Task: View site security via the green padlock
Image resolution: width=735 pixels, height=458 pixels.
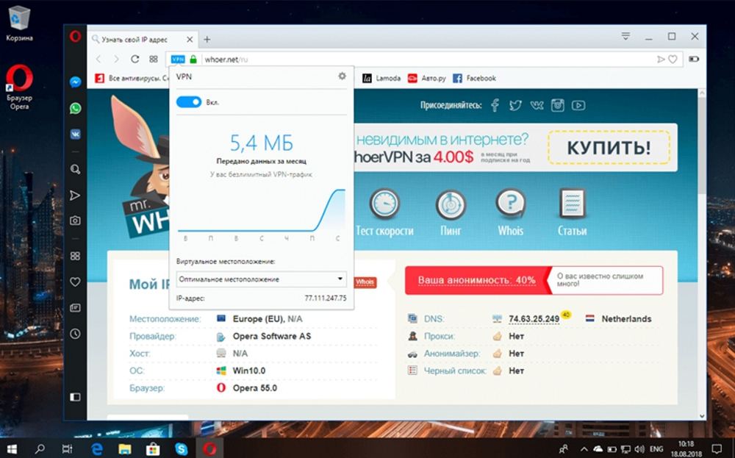Action: point(193,60)
